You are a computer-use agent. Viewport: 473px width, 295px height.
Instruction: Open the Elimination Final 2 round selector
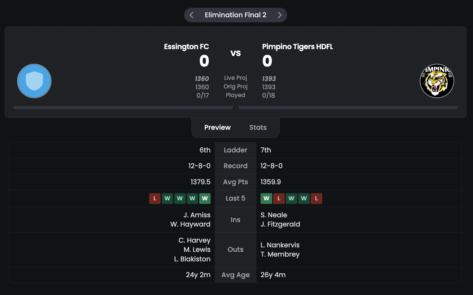[236, 15]
